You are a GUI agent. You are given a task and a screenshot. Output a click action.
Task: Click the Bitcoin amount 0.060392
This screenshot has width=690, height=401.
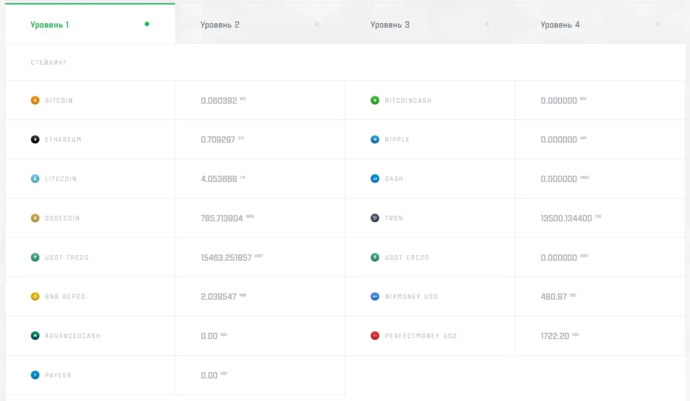click(x=219, y=101)
